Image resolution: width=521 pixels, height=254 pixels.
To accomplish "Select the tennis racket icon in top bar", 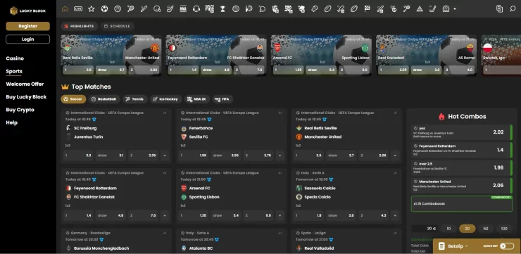I will click(130, 9).
